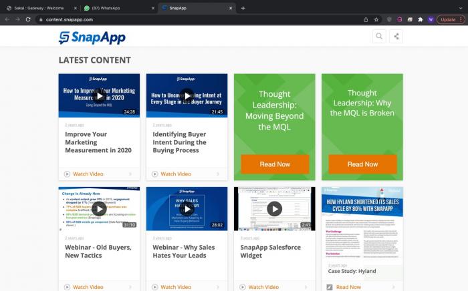
Task: Reload the page
Action: 28,19
